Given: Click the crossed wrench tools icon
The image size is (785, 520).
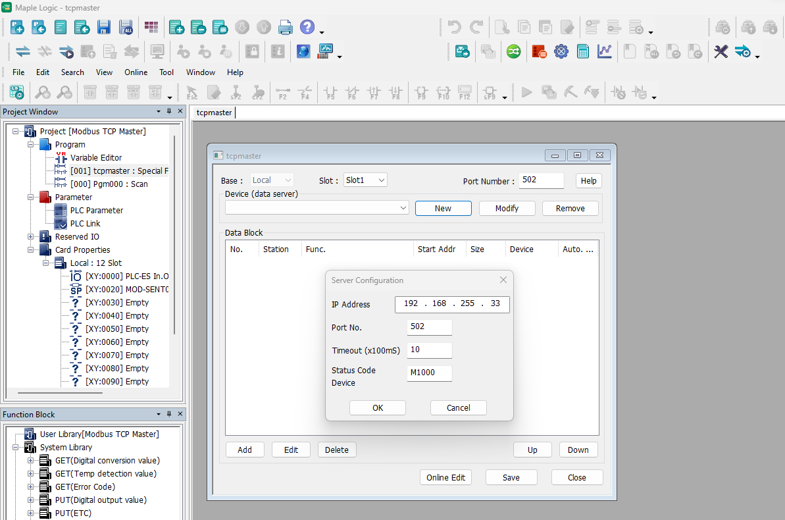Looking at the screenshot, I should [721, 51].
